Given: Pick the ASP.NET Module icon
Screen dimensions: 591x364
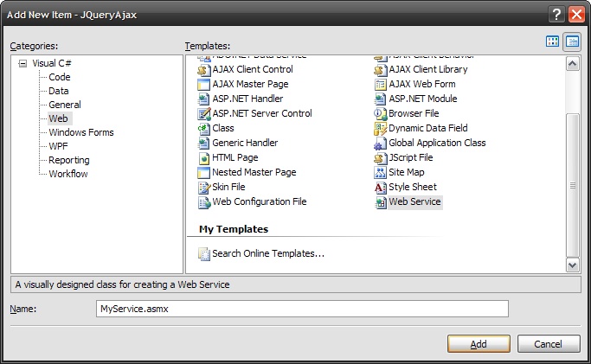Looking at the screenshot, I should tap(381, 99).
